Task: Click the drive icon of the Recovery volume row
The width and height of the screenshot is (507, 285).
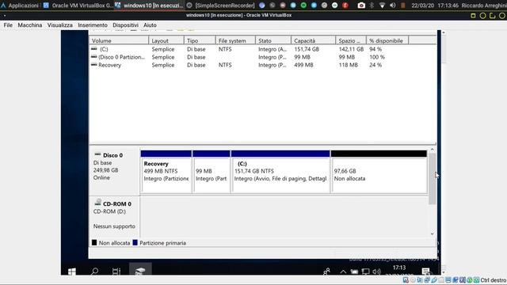Action: pyautogui.click(x=94, y=65)
